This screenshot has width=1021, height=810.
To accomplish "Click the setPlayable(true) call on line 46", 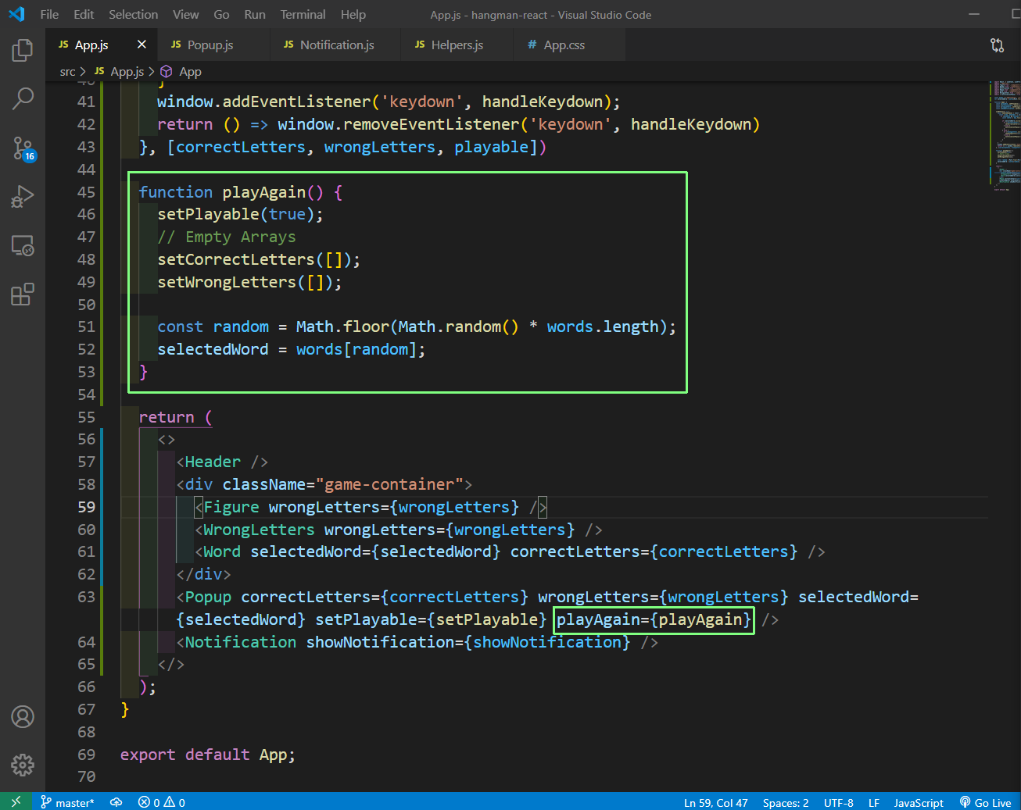I will (x=240, y=214).
